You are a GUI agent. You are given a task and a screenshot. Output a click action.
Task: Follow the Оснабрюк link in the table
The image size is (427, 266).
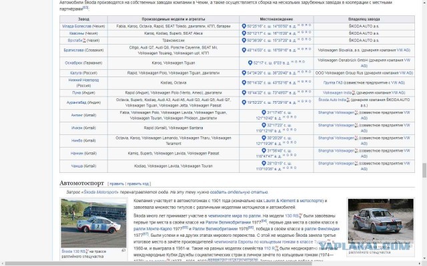pos(75,63)
